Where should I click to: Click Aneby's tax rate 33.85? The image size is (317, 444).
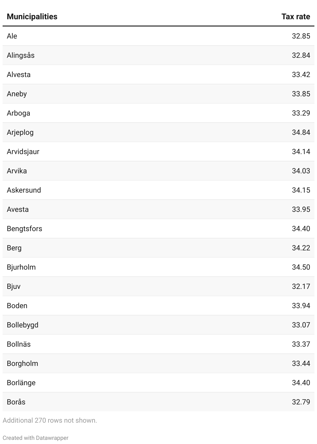pyautogui.click(x=301, y=94)
